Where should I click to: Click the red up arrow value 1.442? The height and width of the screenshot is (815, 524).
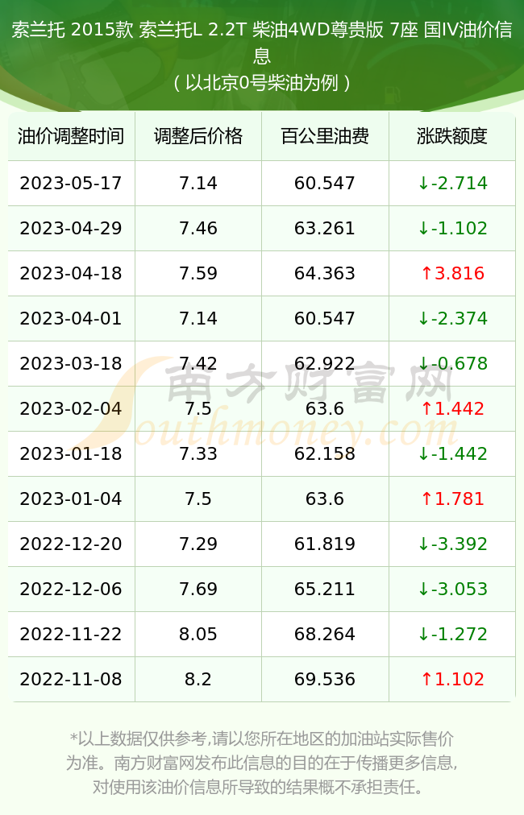tap(453, 408)
